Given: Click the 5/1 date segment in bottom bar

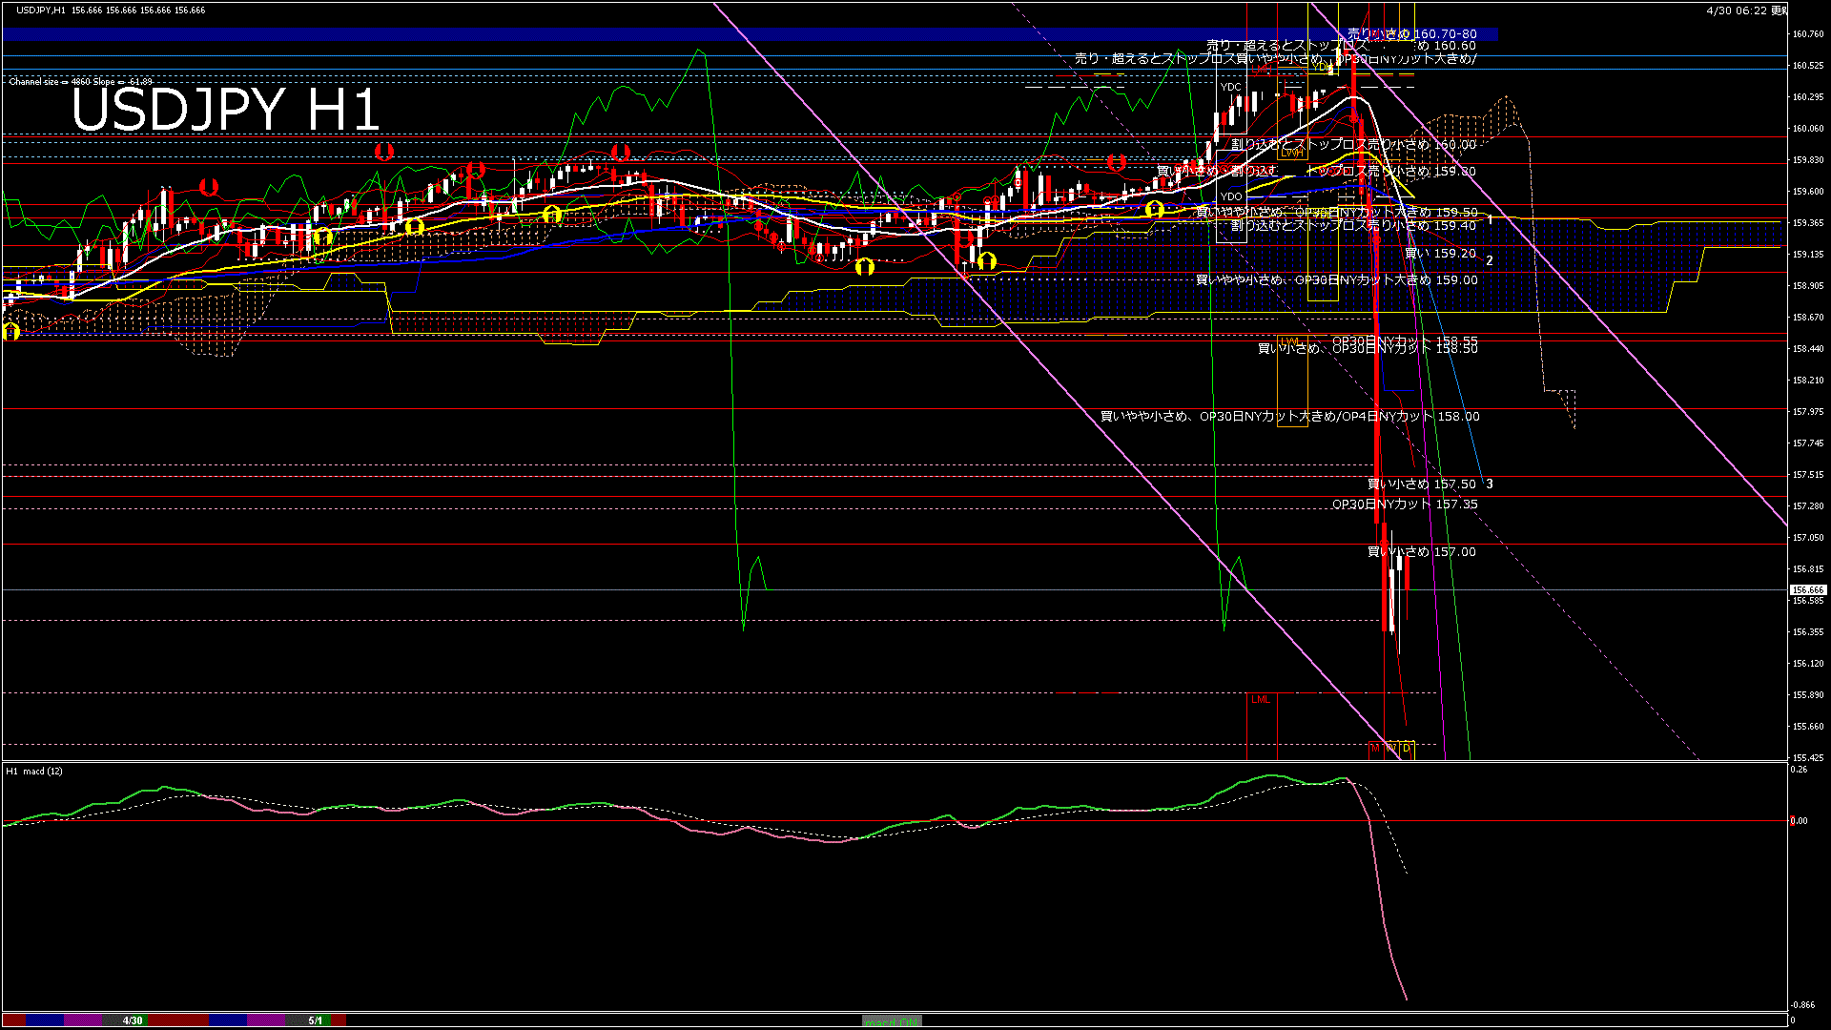Looking at the screenshot, I should 315,1020.
